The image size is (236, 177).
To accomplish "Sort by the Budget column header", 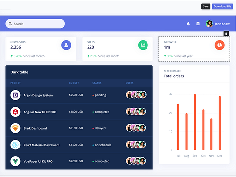I will point(74,83).
